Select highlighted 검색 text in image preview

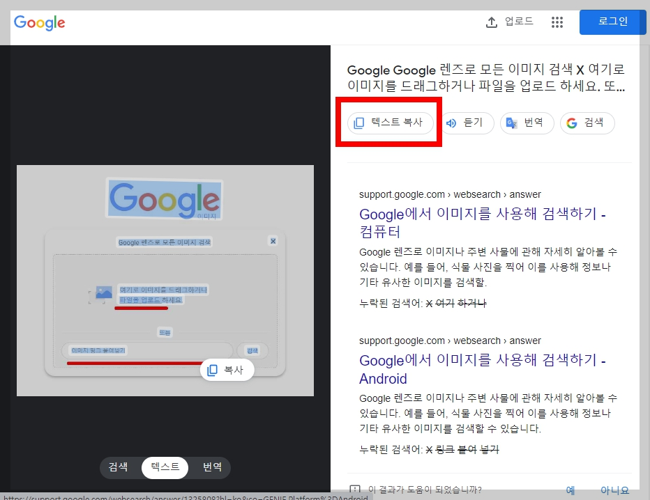[252, 350]
